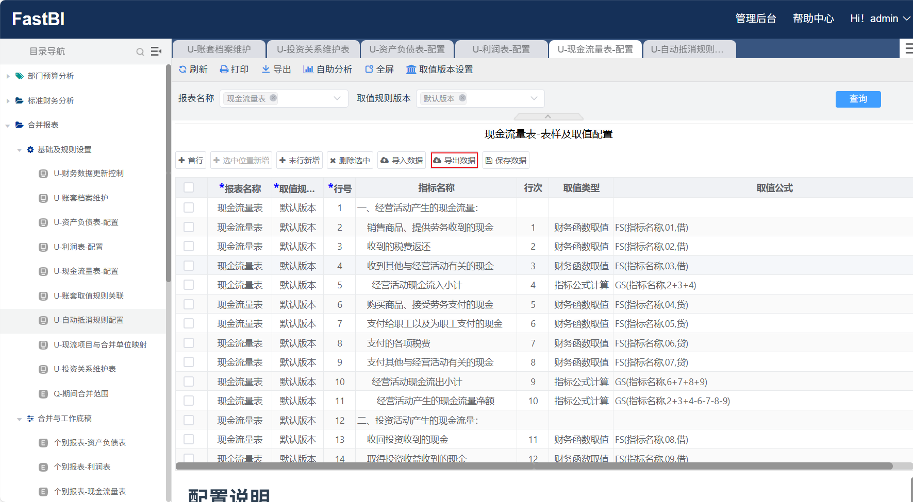
Task: Open the 取值规则版本 dropdown
Action: coord(534,98)
